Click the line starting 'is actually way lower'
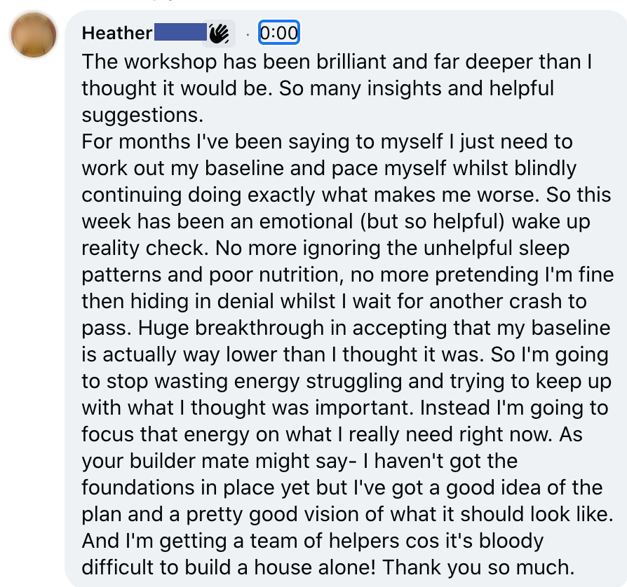This screenshot has width=627, height=587. pos(345,354)
